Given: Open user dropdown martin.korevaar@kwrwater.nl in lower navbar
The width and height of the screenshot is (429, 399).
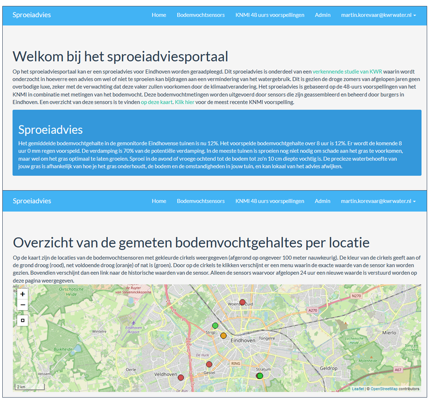Looking at the screenshot, I should 379,201.
